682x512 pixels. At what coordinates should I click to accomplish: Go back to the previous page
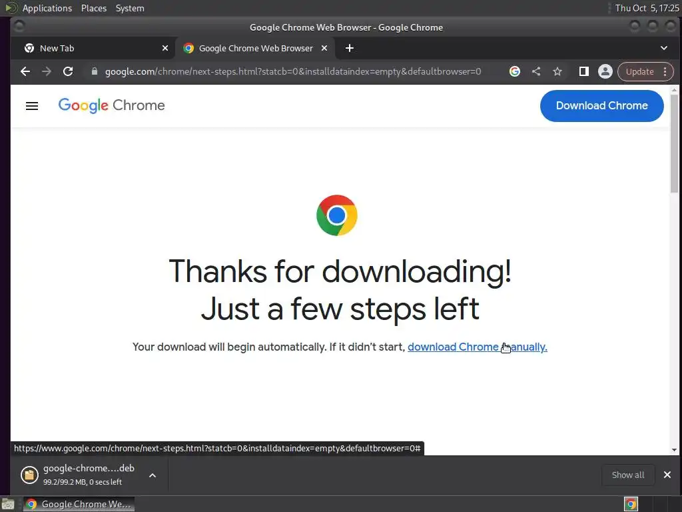tap(25, 71)
